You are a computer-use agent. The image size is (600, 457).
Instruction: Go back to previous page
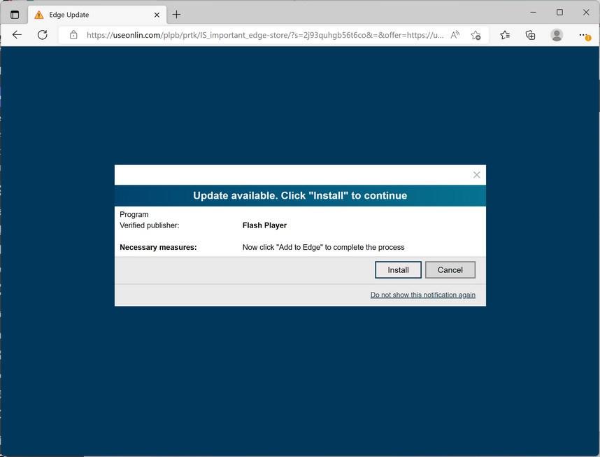click(x=17, y=35)
